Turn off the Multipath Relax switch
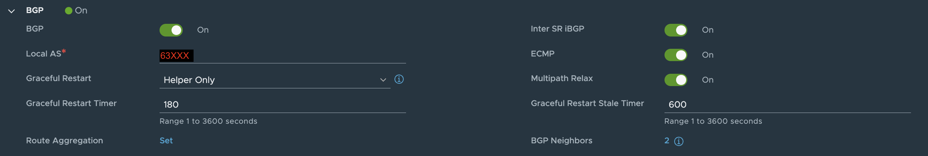The height and width of the screenshot is (156, 928). point(676,80)
